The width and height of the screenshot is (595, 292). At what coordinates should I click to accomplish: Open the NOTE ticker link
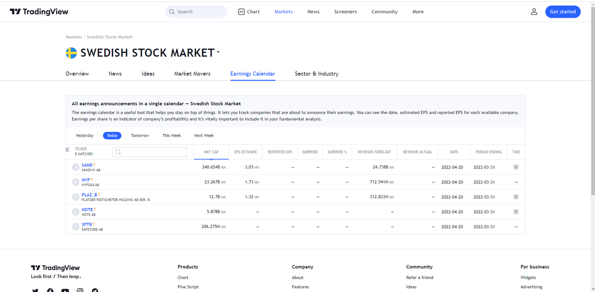click(x=87, y=209)
